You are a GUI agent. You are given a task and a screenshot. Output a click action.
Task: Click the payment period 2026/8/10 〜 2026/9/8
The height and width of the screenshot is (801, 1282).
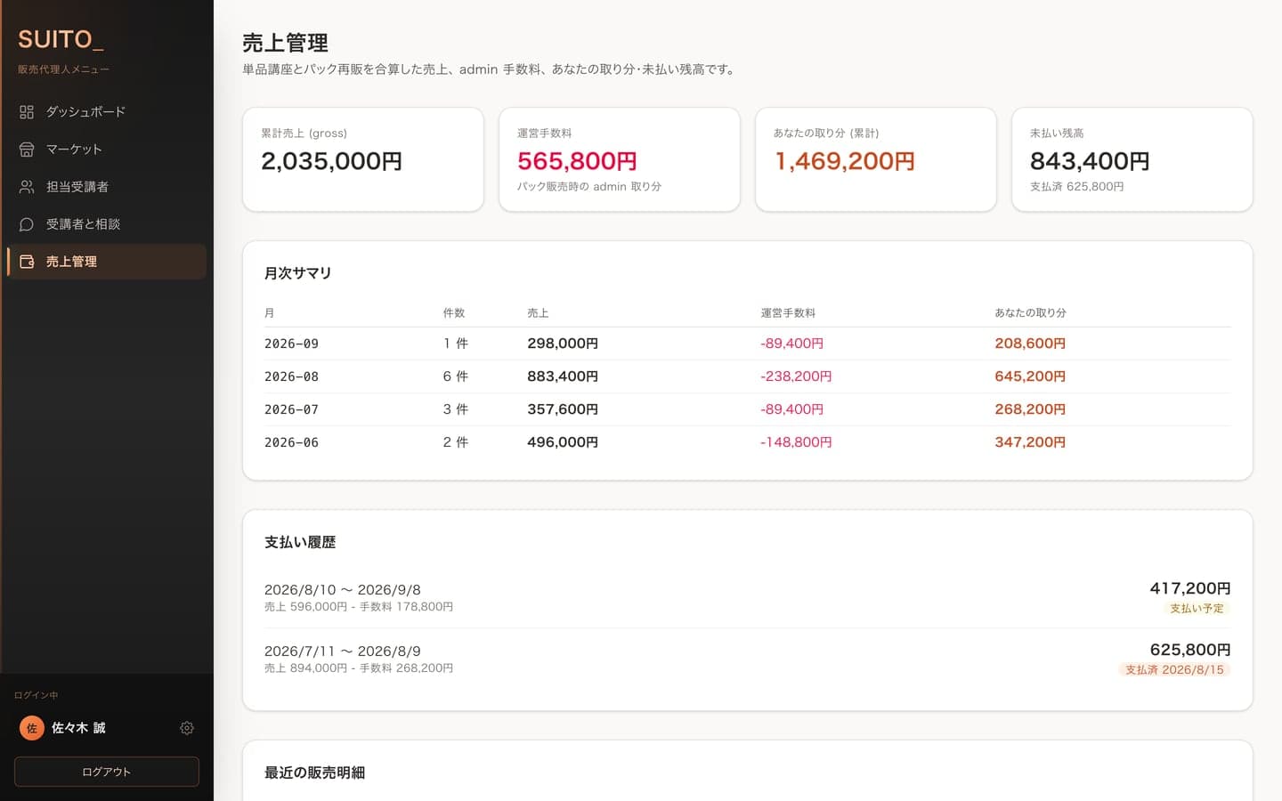click(x=343, y=590)
